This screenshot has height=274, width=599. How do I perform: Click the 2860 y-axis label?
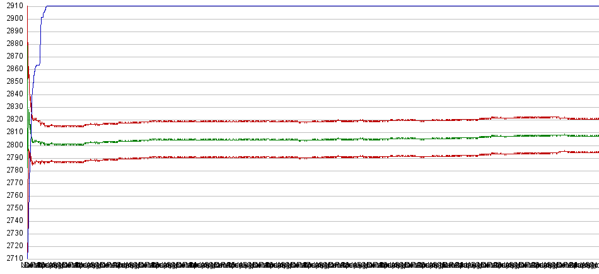[x=13, y=69]
